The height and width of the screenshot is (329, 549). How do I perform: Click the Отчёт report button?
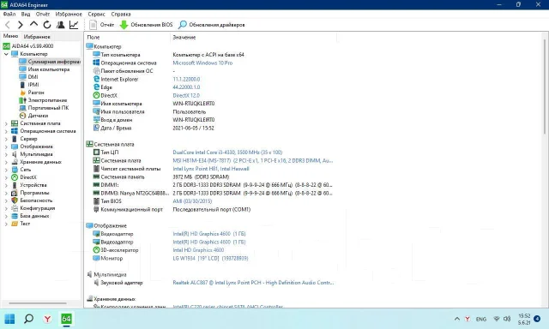102,25
